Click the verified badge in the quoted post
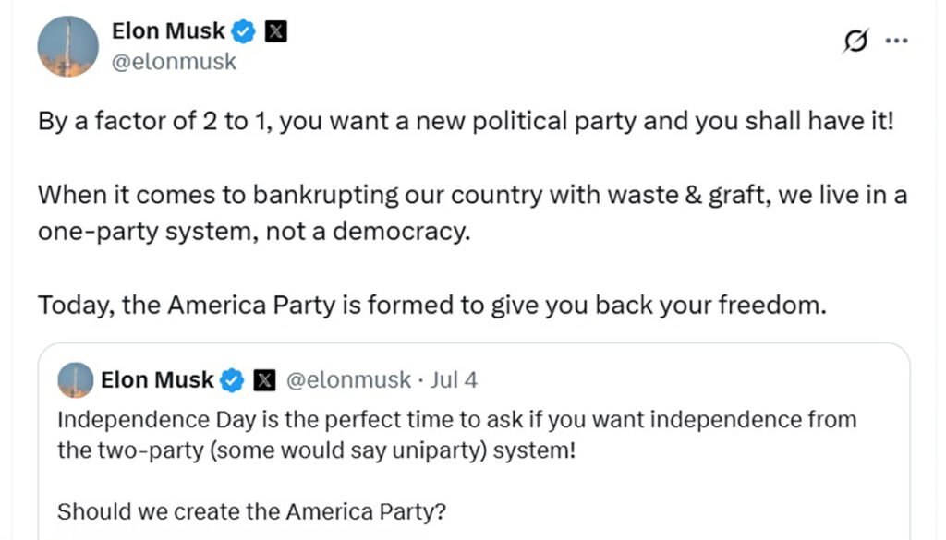 232,381
